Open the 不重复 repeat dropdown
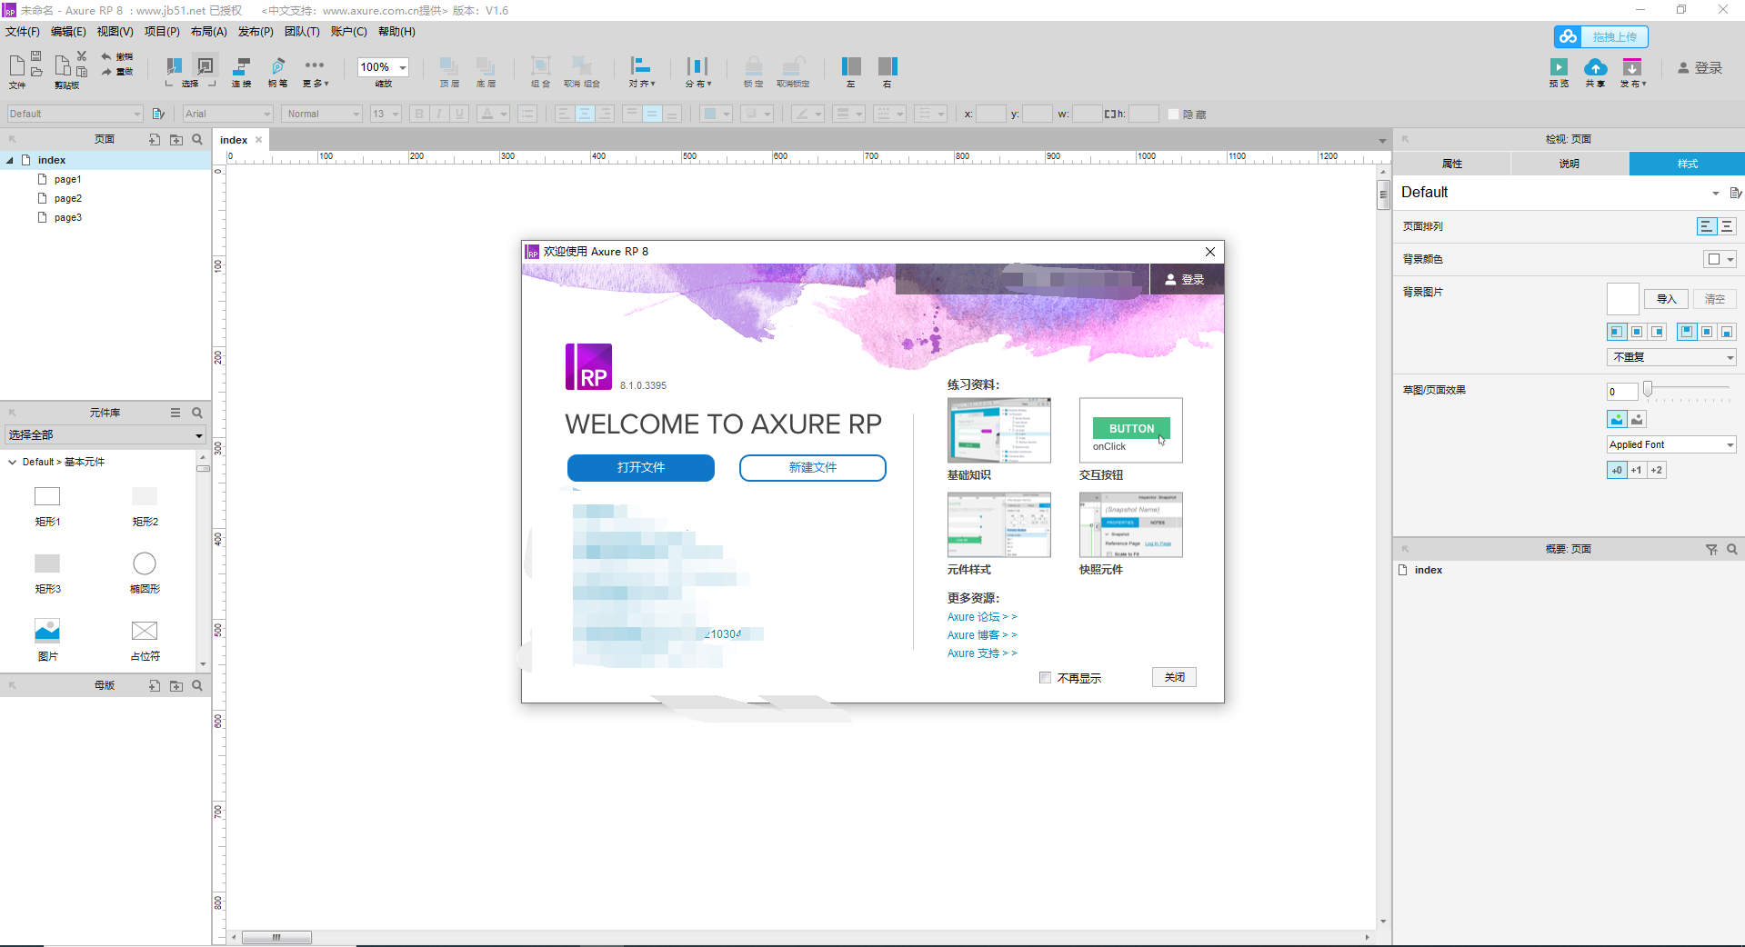 pos(1671,357)
